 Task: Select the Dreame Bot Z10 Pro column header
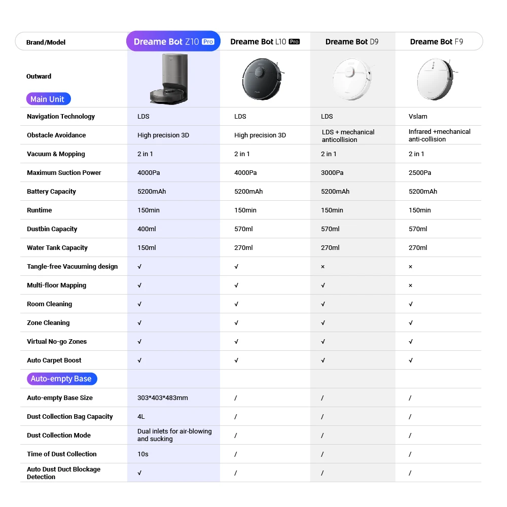coord(173,42)
